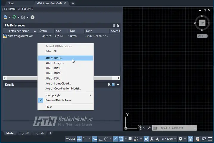The image size is (214, 143).
Task: Switch to the Layout1 tab
Action: (x=24, y=133)
